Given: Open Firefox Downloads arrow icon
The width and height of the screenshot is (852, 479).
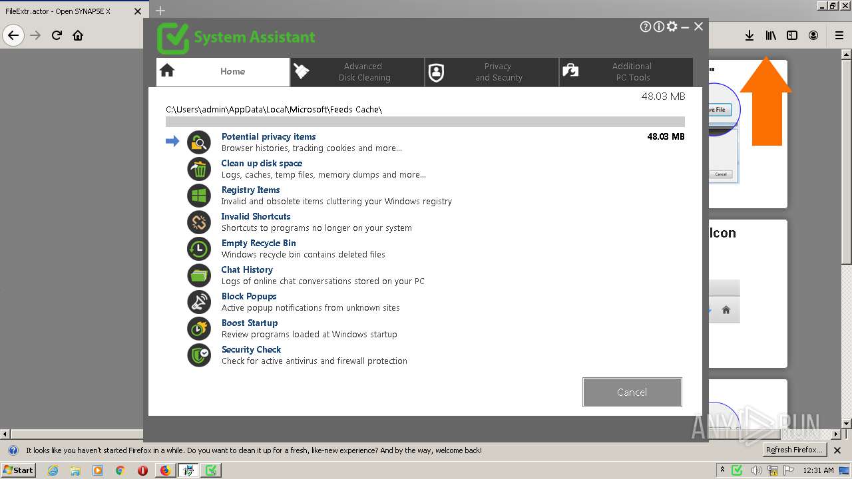Looking at the screenshot, I should [x=749, y=35].
